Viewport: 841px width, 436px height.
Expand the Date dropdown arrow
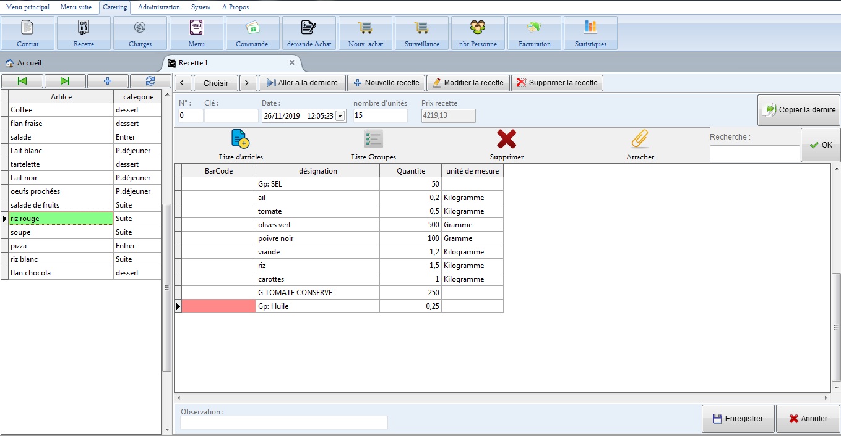pyautogui.click(x=340, y=116)
